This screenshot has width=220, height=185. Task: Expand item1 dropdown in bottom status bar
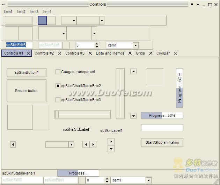148,180
